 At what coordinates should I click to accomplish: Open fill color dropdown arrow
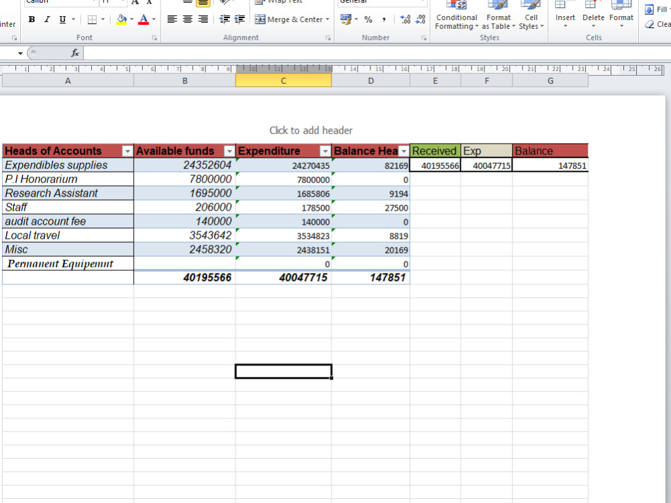[x=132, y=19]
